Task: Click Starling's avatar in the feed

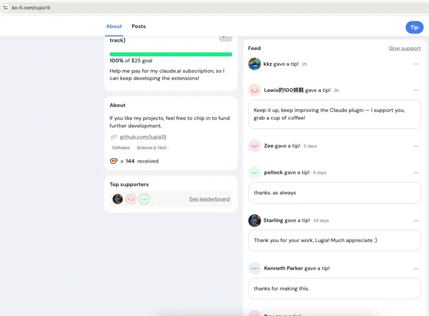Action: [x=255, y=221]
